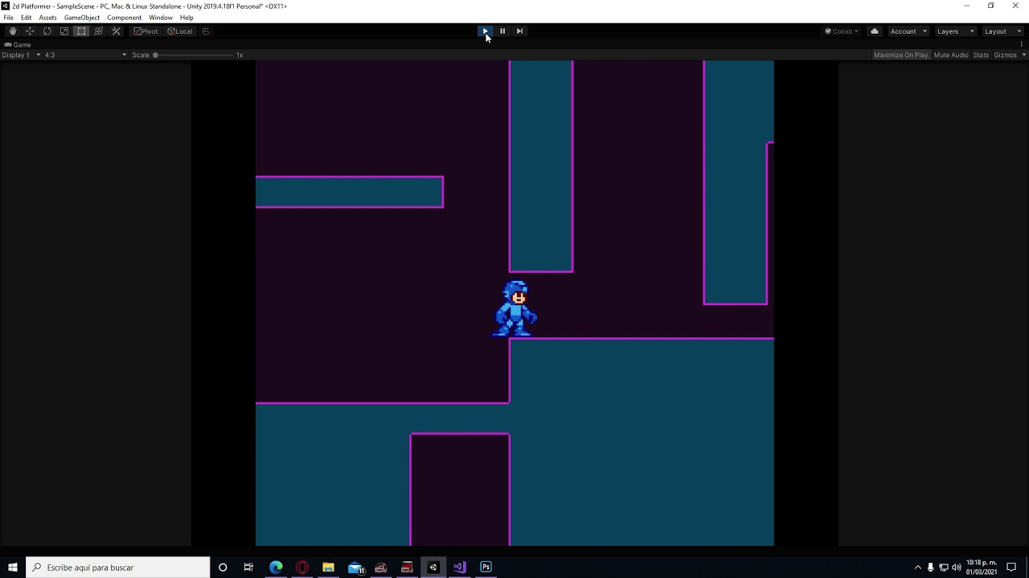Open Task View in taskbar

click(x=248, y=568)
